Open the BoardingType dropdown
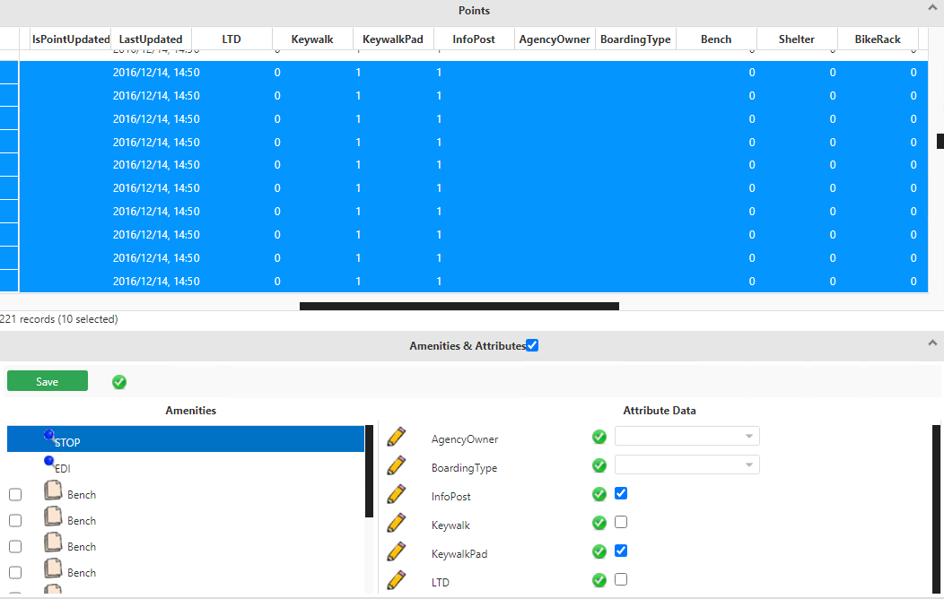 (686, 464)
